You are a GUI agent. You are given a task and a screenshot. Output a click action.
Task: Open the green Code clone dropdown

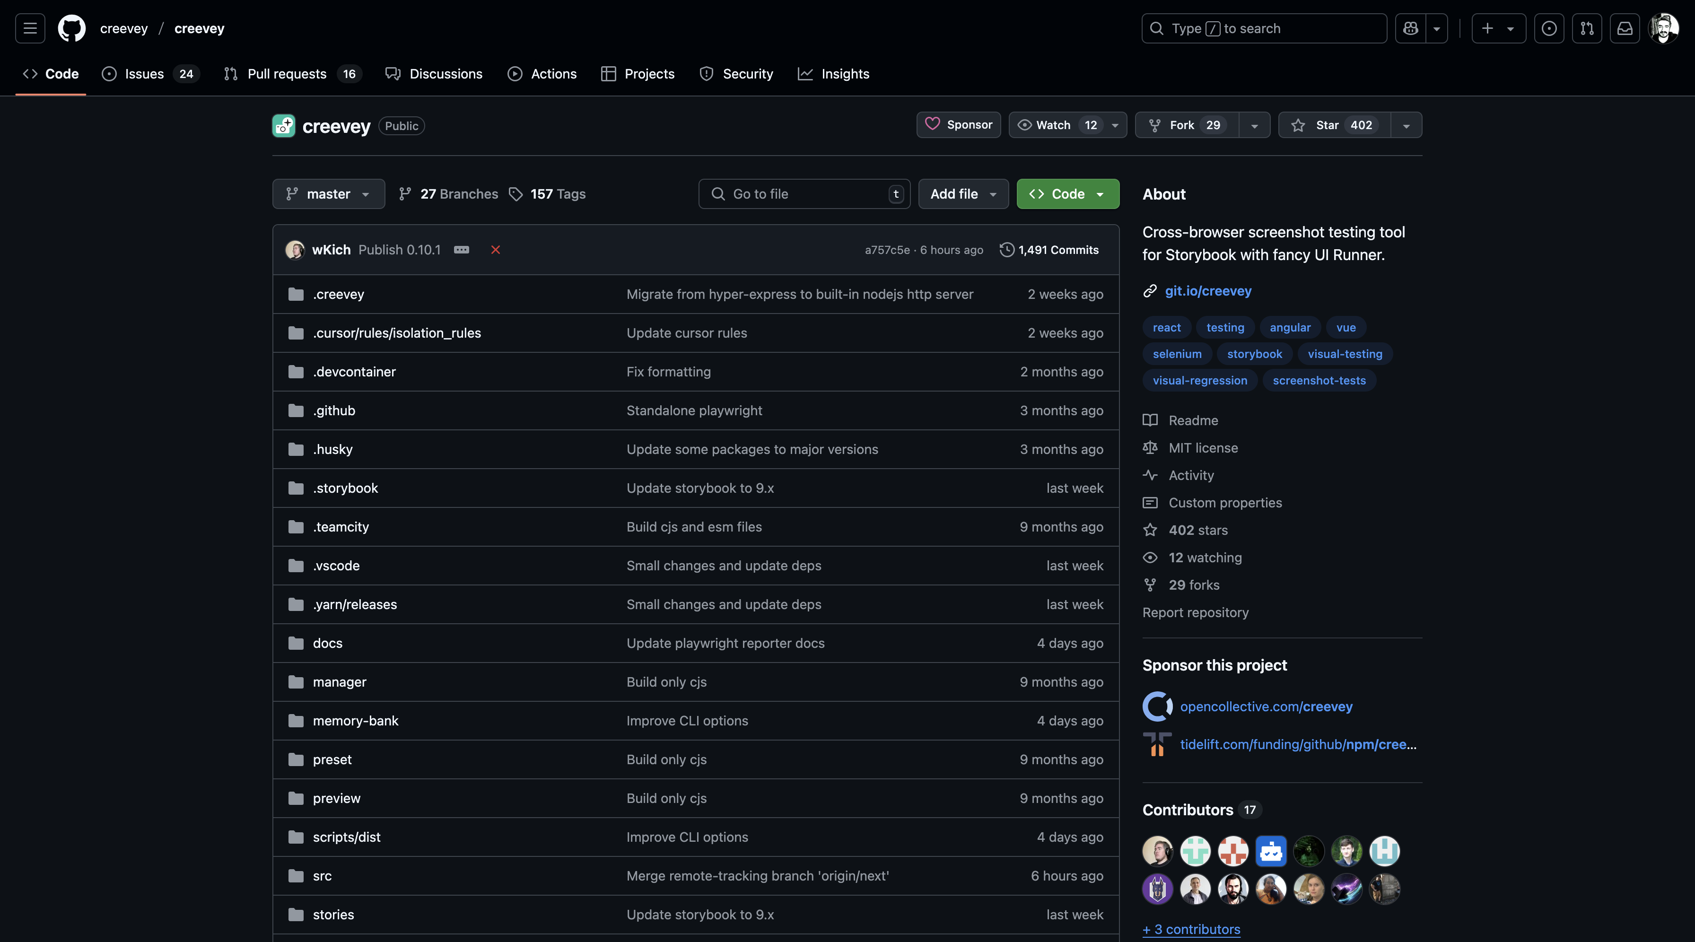tap(1067, 194)
